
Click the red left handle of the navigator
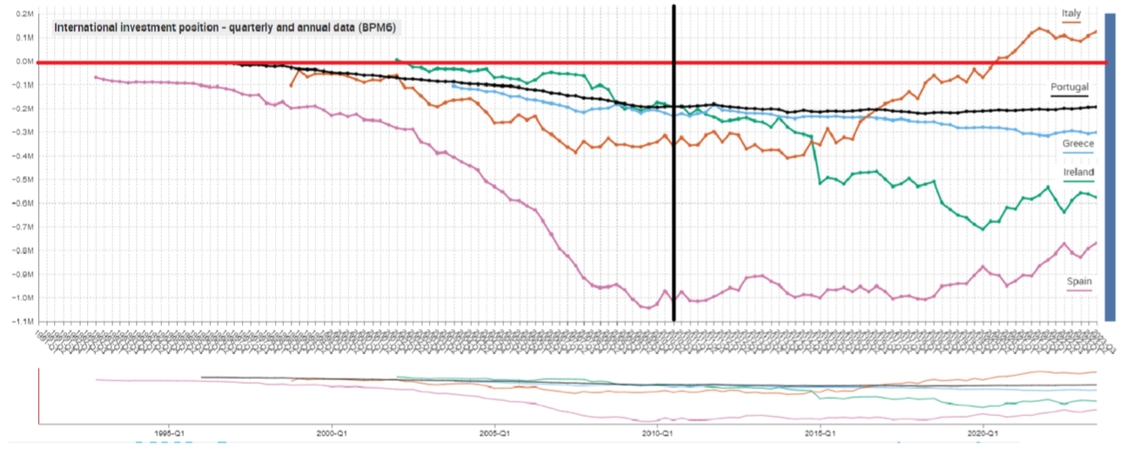(x=39, y=396)
